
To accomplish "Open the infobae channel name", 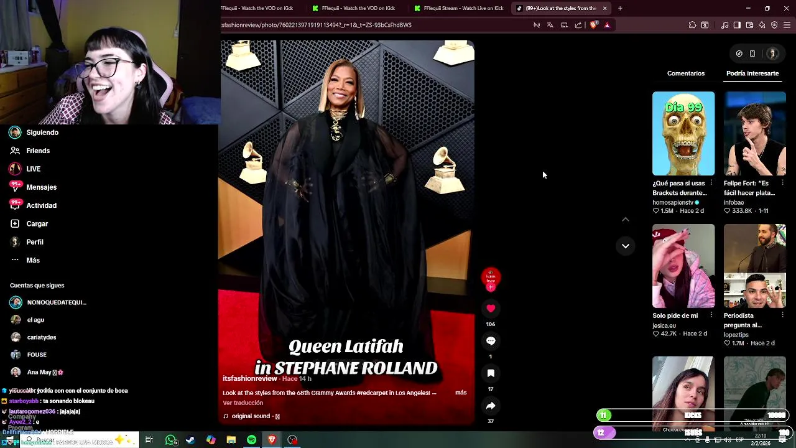I will tap(734, 203).
